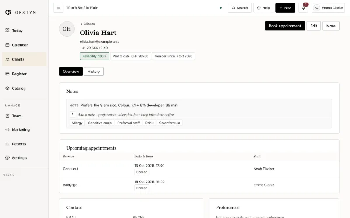The height and width of the screenshot is (218, 350).
Task: Click the flag icon beside note input
Action: (x=73, y=114)
